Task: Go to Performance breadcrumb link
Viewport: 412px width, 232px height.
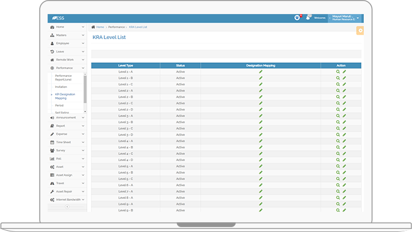Action: 117,27
